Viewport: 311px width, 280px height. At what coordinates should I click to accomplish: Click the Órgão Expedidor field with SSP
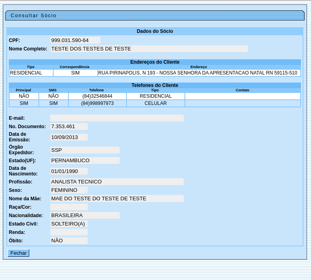pos(85,150)
